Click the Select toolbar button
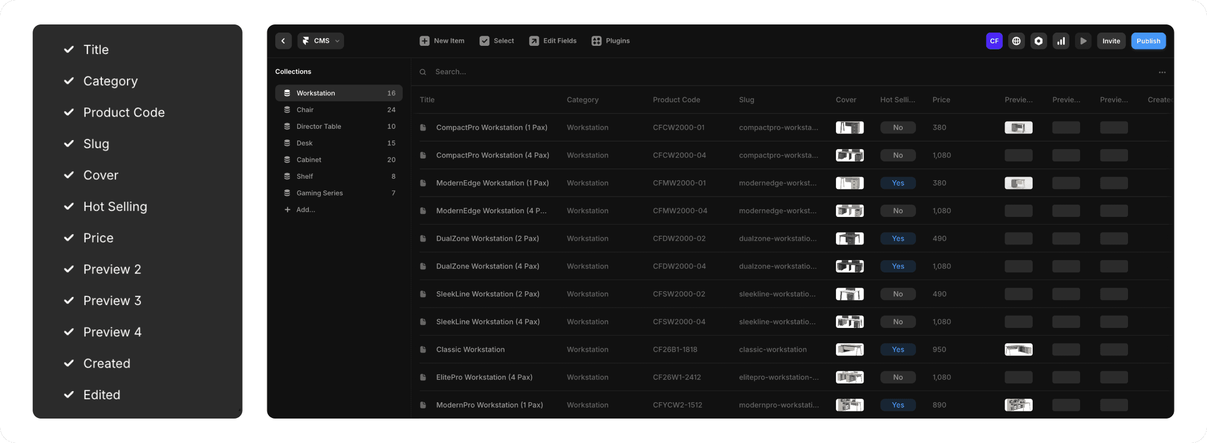The width and height of the screenshot is (1207, 443). 496,41
